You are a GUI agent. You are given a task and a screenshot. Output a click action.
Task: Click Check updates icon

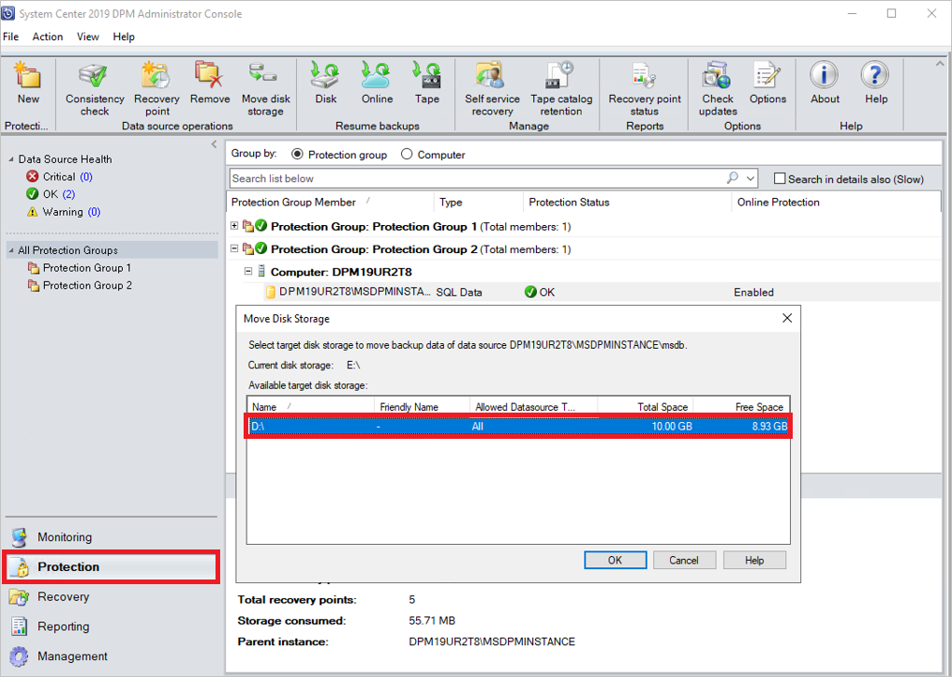click(x=717, y=75)
